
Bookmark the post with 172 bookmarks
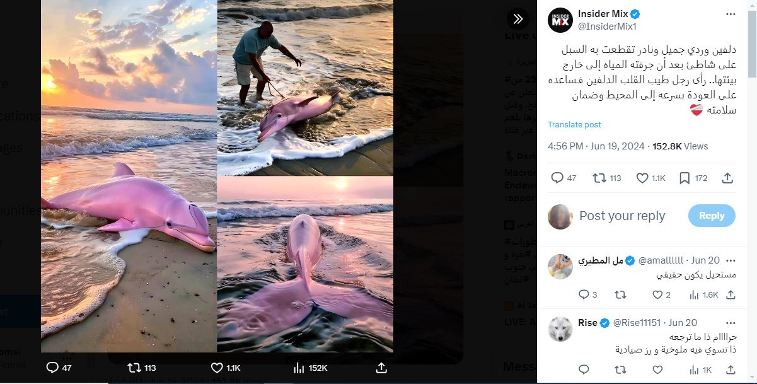point(685,178)
